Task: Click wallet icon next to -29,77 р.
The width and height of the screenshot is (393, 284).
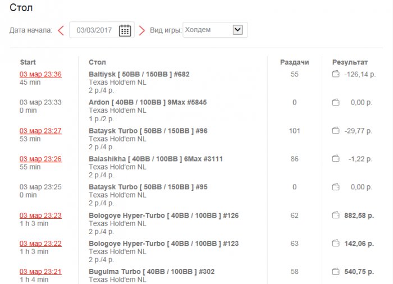Action: coord(336,131)
